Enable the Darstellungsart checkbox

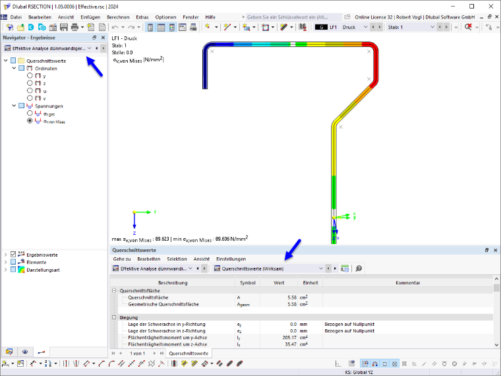click(13, 270)
